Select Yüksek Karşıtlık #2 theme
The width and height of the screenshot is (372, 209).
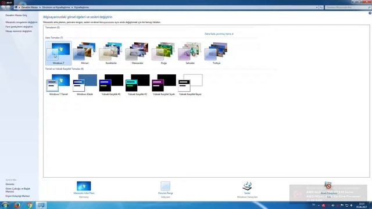[x=137, y=85]
